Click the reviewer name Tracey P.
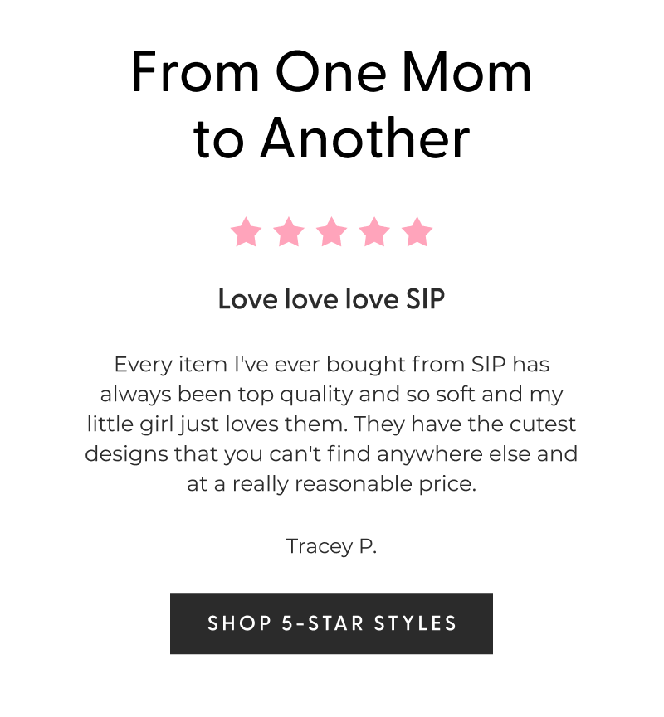Viewport: 664px width, 717px height. 331,547
